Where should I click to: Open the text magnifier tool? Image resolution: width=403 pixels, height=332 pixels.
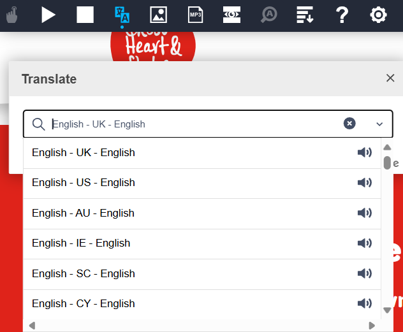pos(268,15)
